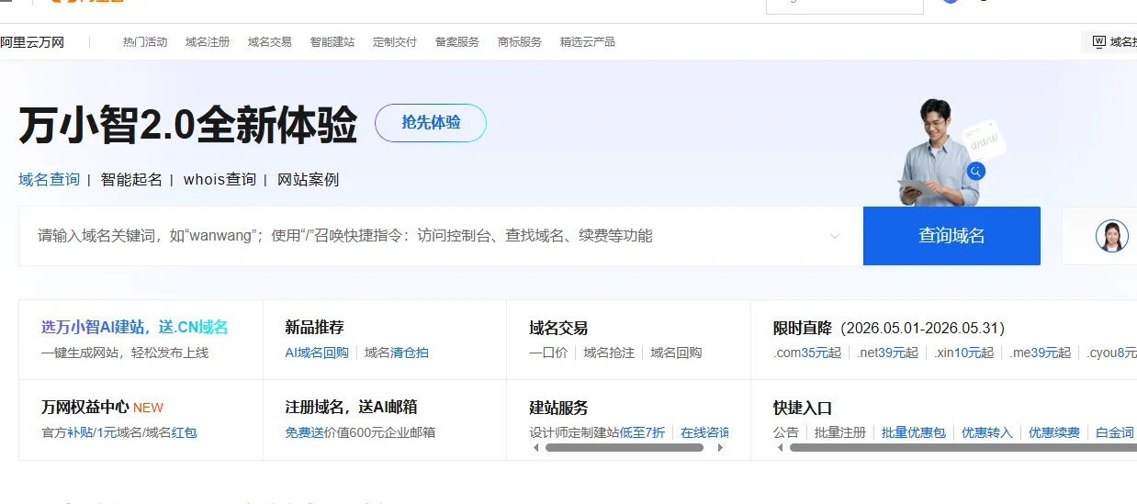Open the .com35元起 offer
Viewport: 1137px width, 504px height.
pyautogui.click(x=807, y=353)
